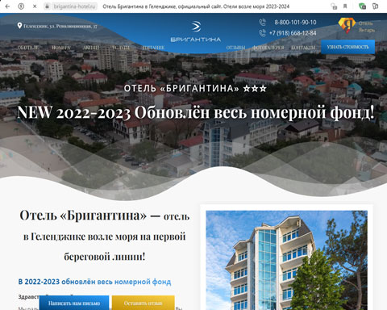Click the УЗНАТЬ СТОИМОСТЬ button
This screenshot has width=387, height=310.
click(347, 47)
